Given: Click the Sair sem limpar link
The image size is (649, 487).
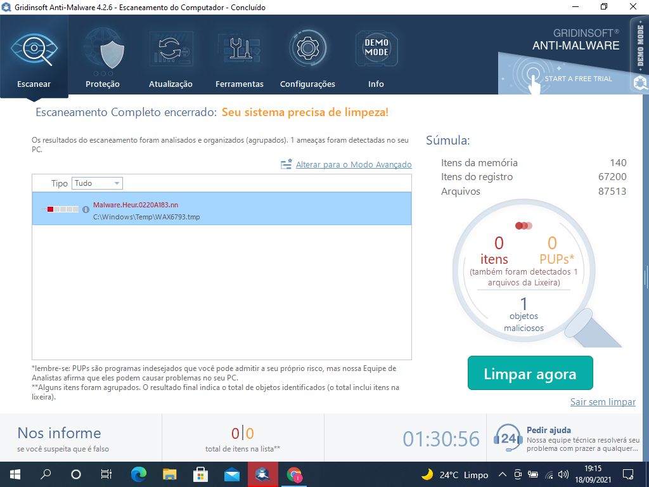Looking at the screenshot, I should (x=603, y=401).
